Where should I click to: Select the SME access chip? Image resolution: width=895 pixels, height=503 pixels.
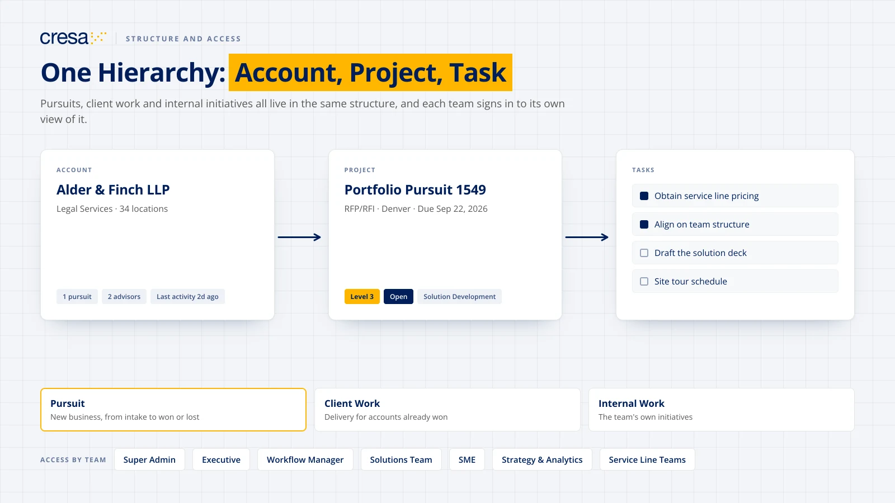tap(467, 459)
